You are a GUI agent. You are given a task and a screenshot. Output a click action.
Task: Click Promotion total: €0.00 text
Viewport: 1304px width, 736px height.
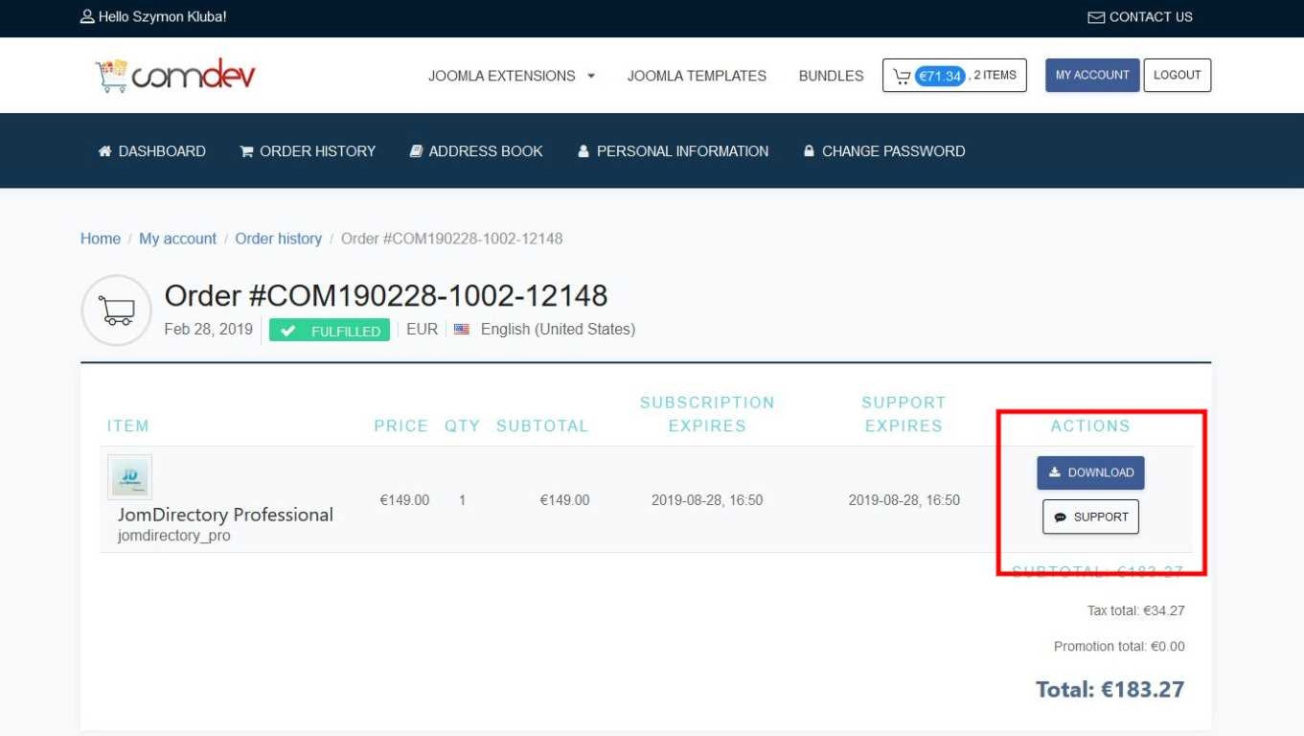pyautogui.click(x=1119, y=647)
